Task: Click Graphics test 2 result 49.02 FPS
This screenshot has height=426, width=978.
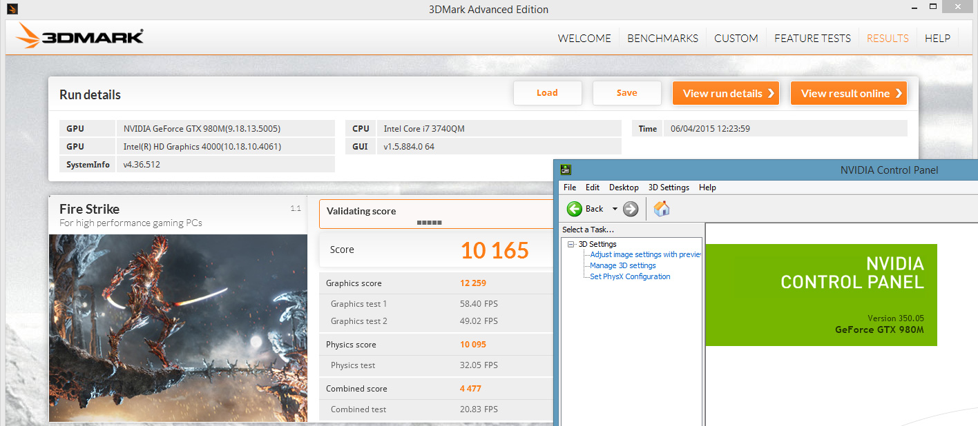Action: point(479,321)
